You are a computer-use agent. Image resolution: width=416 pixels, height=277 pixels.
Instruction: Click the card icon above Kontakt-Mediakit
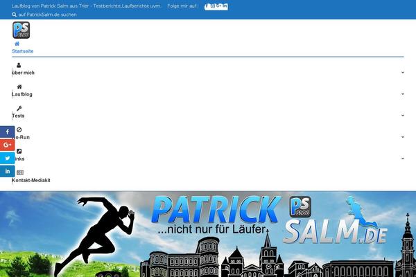pyautogui.click(x=20, y=172)
